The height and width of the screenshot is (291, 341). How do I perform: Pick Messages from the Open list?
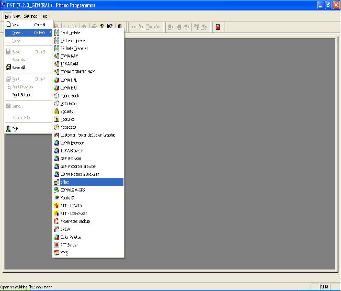[88, 127]
